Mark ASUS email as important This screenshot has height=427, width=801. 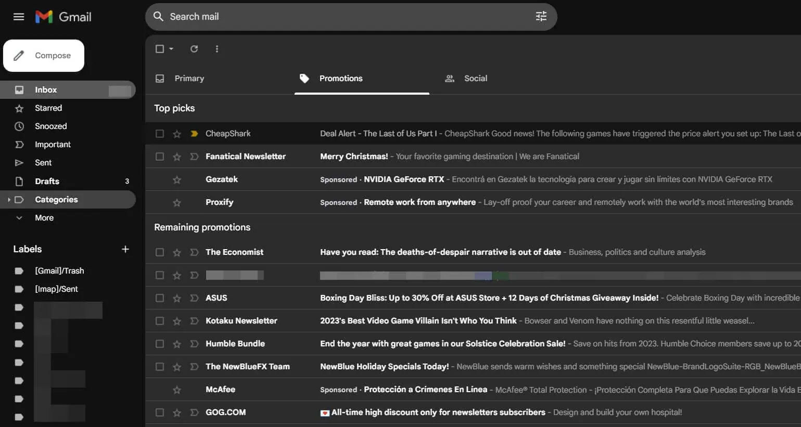[194, 298]
